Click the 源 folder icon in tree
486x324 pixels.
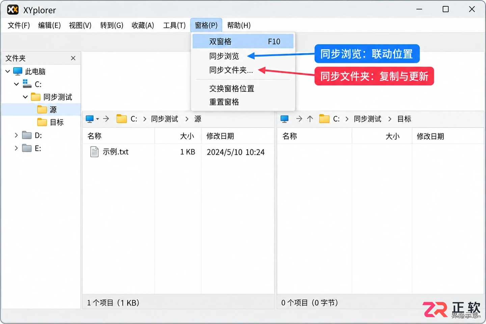coord(42,109)
